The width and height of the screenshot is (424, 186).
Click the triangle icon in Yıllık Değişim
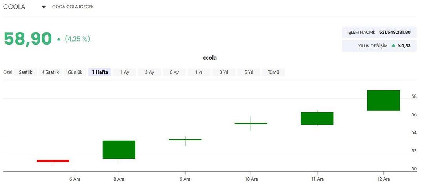(393, 46)
